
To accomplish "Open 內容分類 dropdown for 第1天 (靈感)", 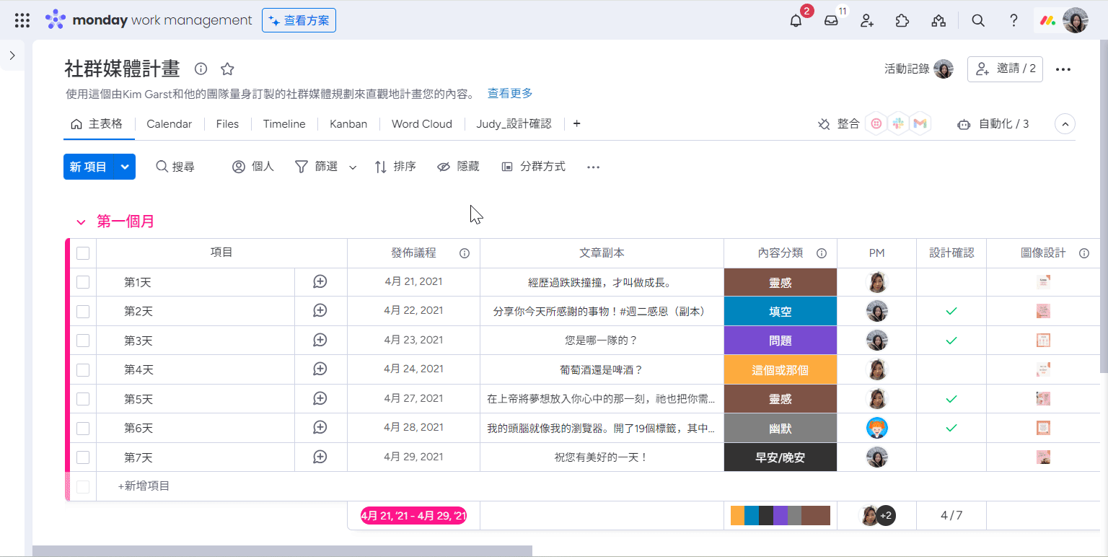I will click(x=781, y=282).
